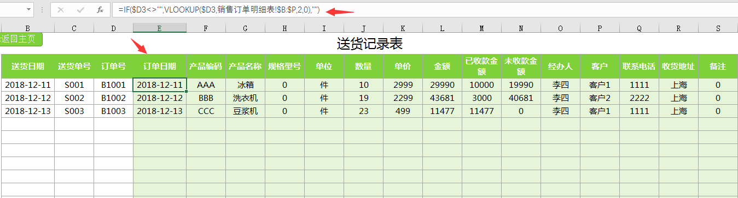Click the 收货地址 header cell
Image resolution: width=738 pixels, height=198 pixels.
point(678,66)
